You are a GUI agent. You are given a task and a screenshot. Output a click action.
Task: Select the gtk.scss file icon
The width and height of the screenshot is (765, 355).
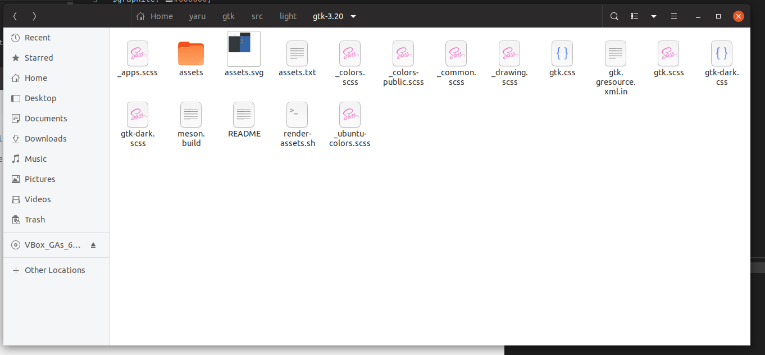point(668,53)
